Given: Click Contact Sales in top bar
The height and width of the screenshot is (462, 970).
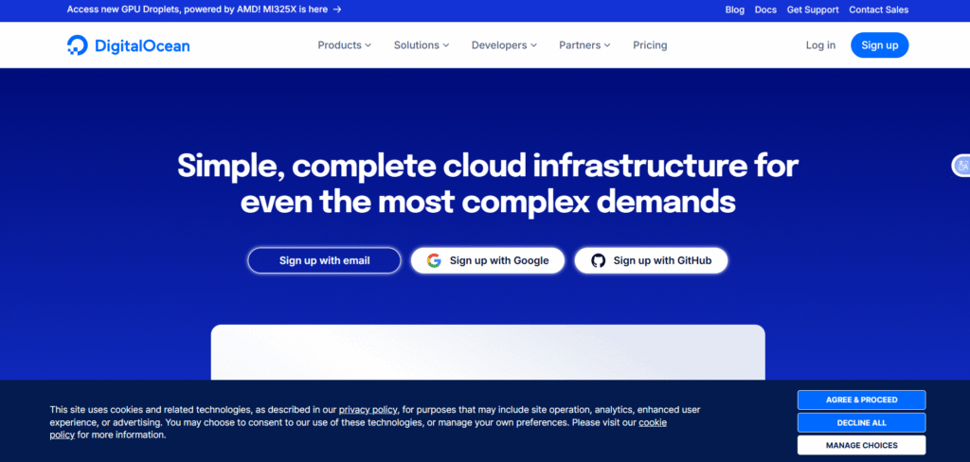Looking at the screenshot, I should tap(878, 9).
